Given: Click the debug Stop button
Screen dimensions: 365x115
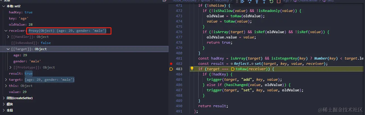Looking at the screenshot, I should [x=278, y=1].
